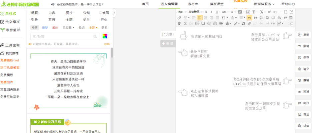Go to 首页 in the top navigation
Viewport: 312px width, 133px height.
145,4
